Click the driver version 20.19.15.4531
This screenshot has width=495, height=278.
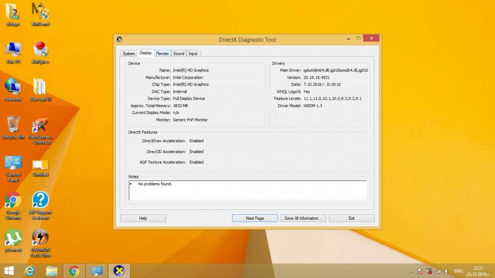pyautogui.click(x=317, y=78)
